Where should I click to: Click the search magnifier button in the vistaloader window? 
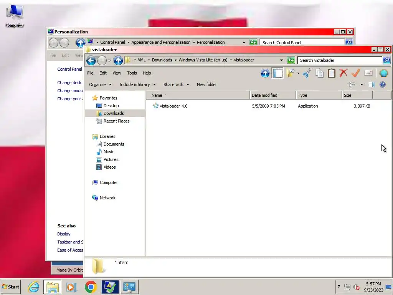point(386,60)
